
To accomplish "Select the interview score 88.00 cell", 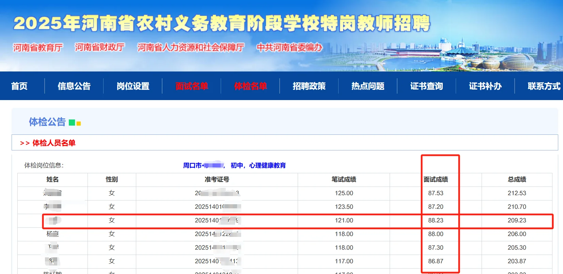I will (436, 234).
